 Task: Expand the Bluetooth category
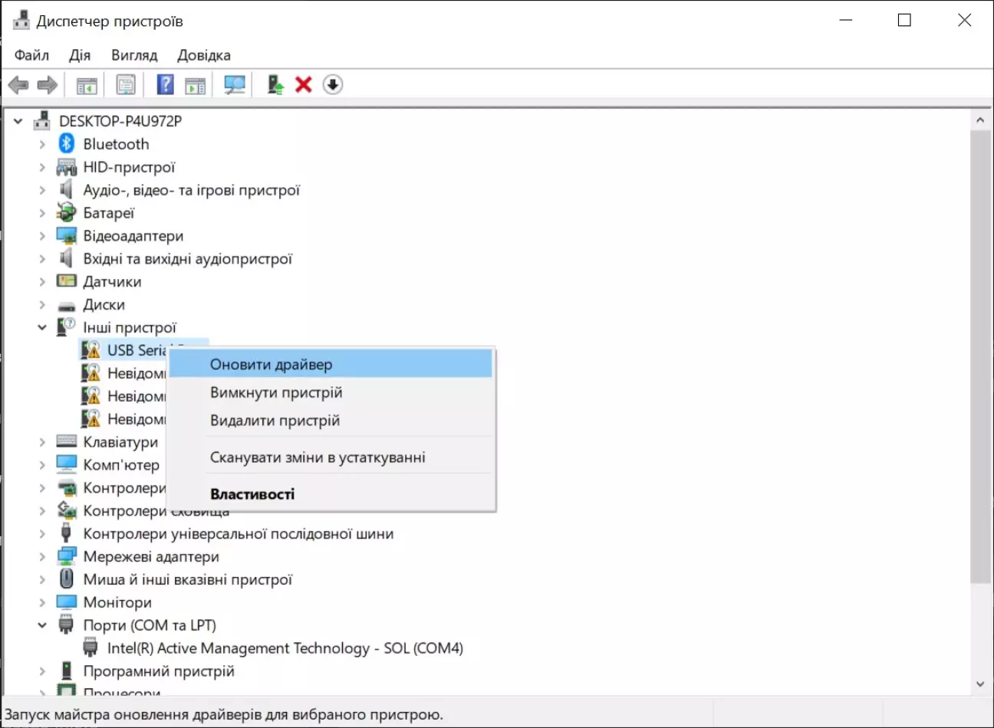(42, 144)
